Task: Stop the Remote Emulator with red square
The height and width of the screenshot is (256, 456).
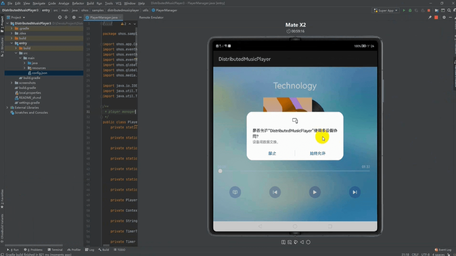Action: point(436,18)
